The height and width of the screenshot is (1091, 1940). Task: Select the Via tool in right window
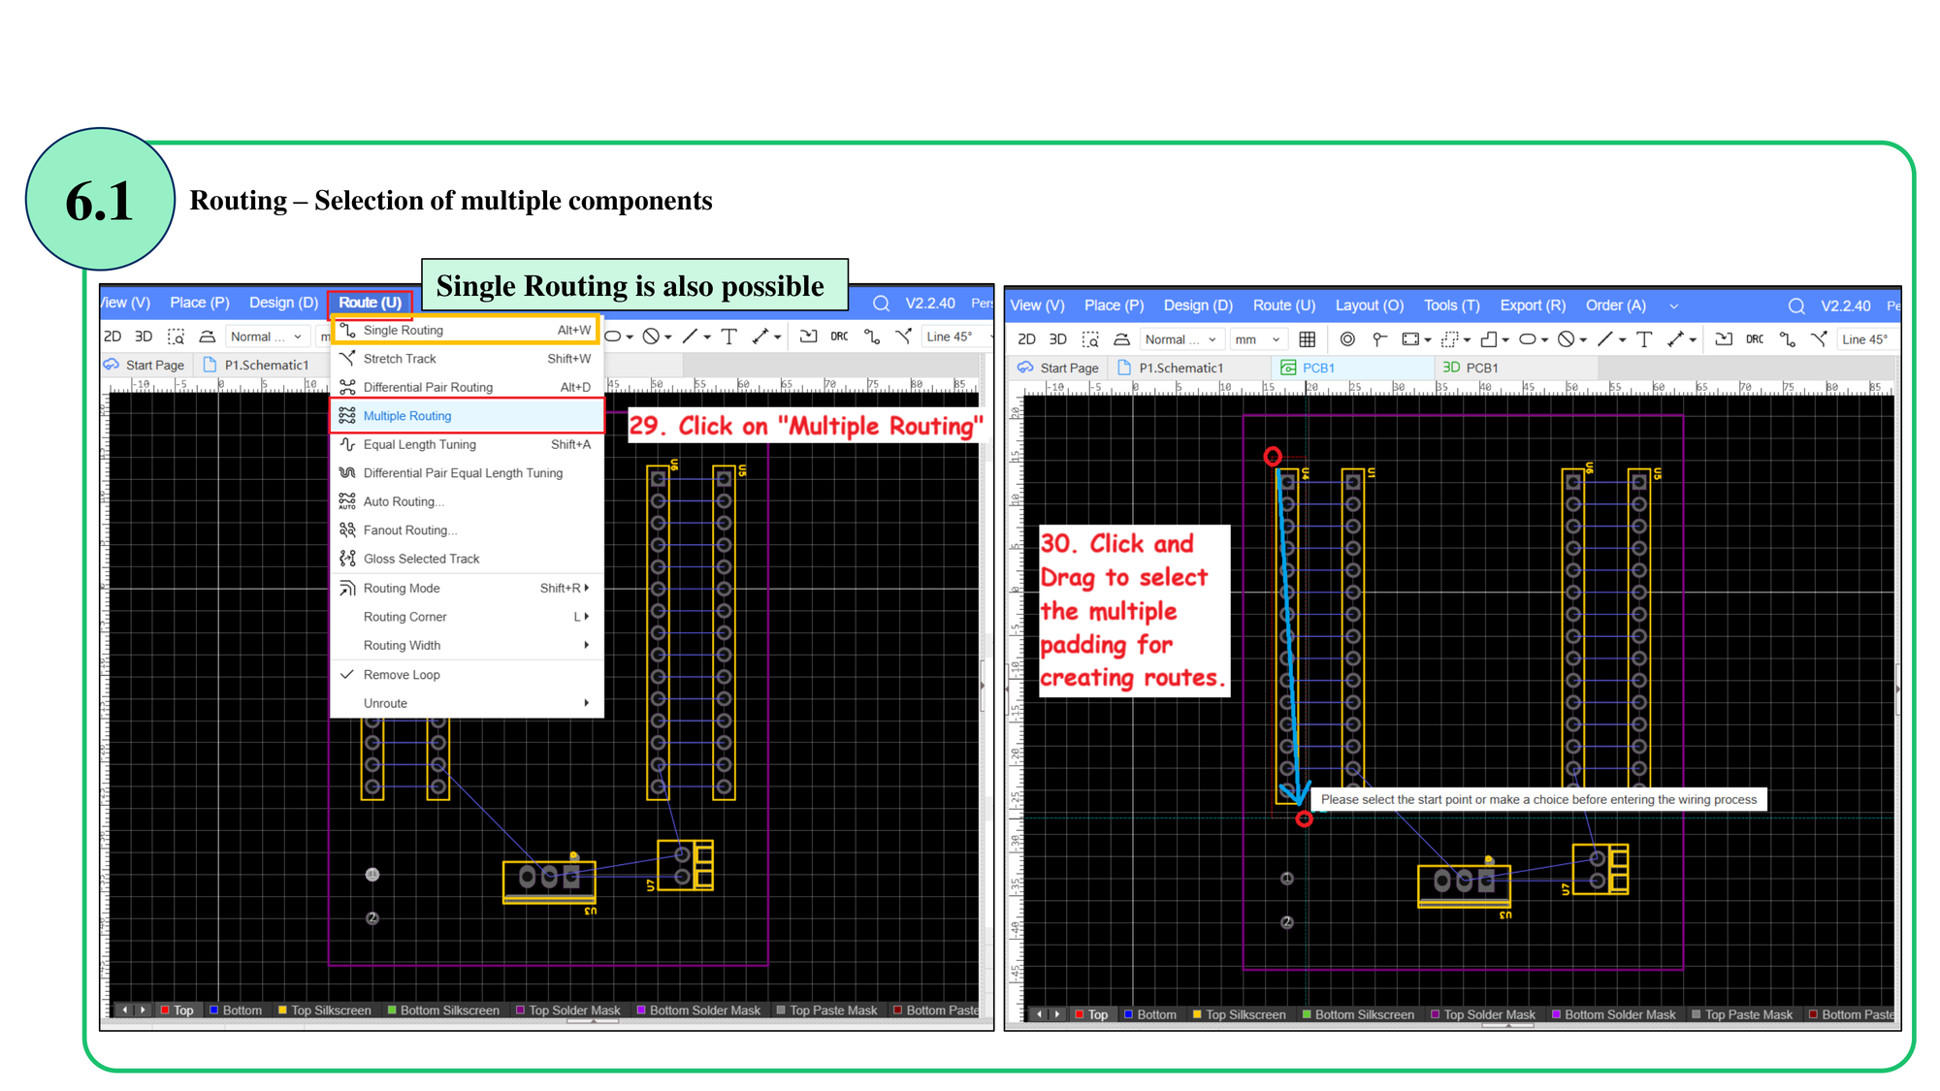coord(1347,339)
